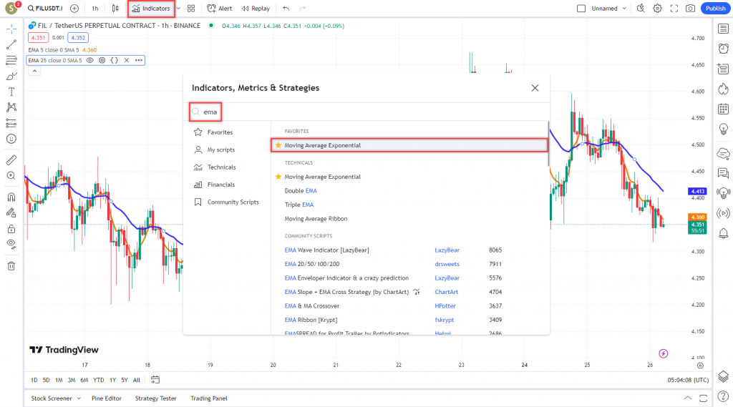Toggle lock all drawing tools
This screenshot has height=407, width=733.
click(11, 229)
